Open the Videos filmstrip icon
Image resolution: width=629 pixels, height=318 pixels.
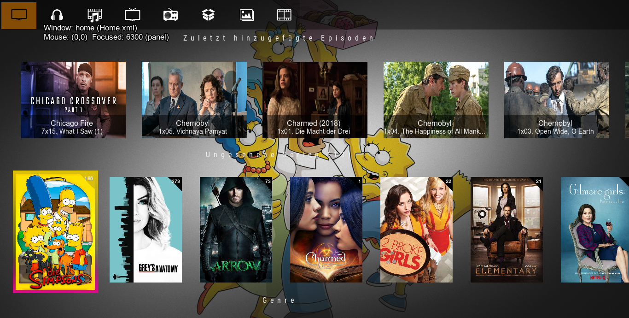tap(285, 15)
